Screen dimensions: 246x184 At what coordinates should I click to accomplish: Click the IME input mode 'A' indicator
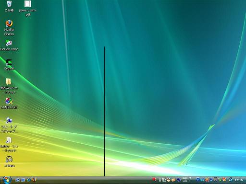point(160,180)
